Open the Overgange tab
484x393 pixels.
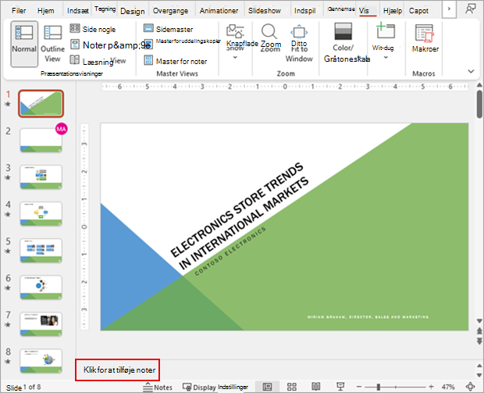point(170,11)
